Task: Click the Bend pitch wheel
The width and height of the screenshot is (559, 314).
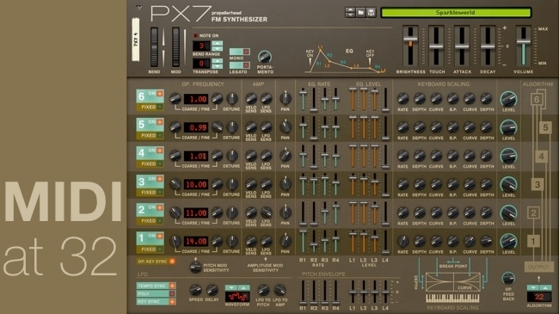Action: point(154,47)
